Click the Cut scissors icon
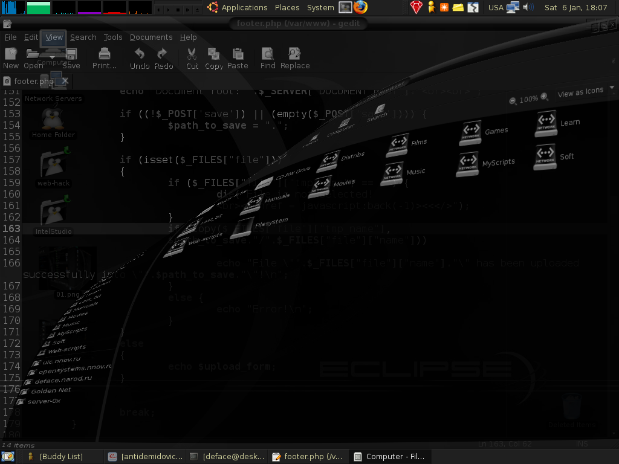Image resolution: width=619 pixels, height=464 pixels. [x=192, y=54]
